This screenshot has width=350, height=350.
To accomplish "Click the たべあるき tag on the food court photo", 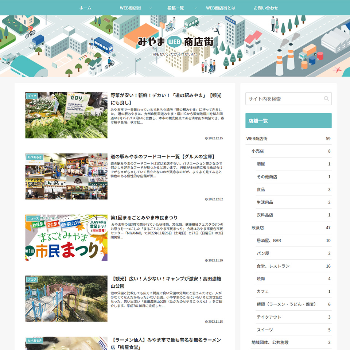I will (35, 157).
